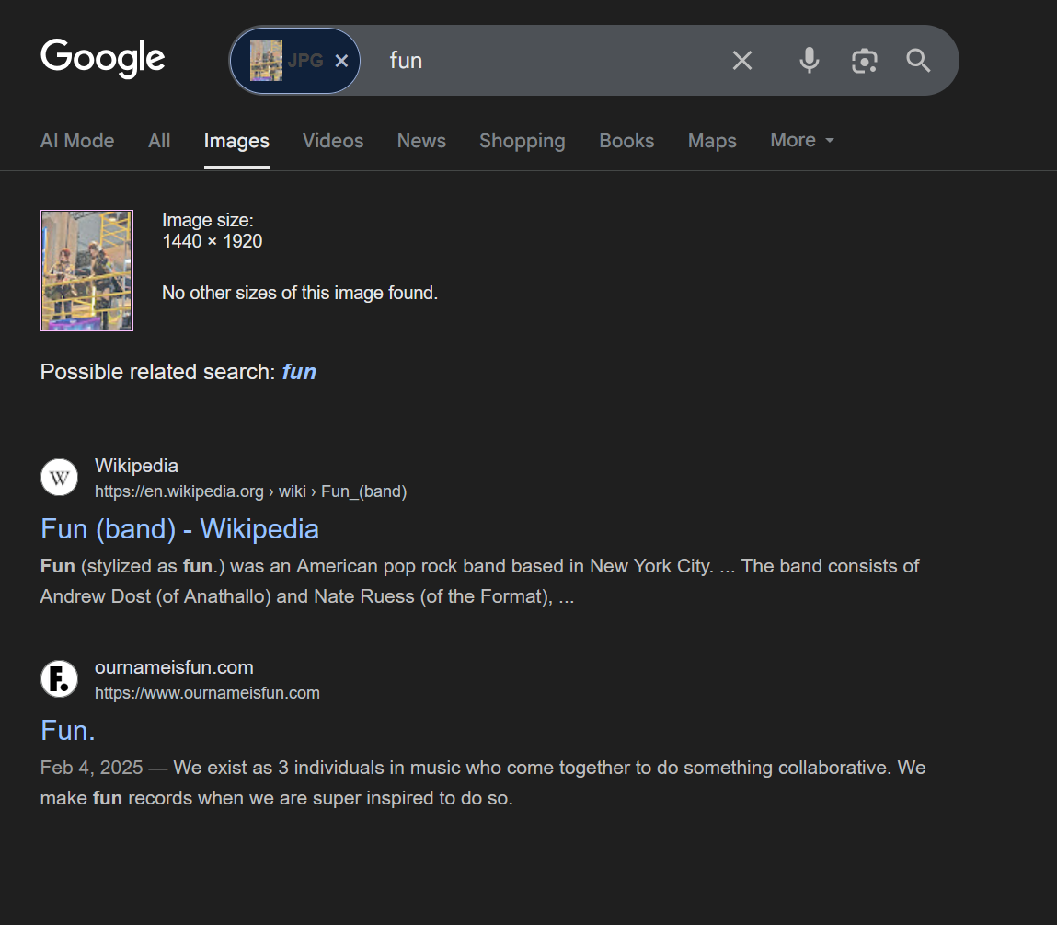Go to the Shopping tab
Screen dimensions: 1057x925
[523, 140]
